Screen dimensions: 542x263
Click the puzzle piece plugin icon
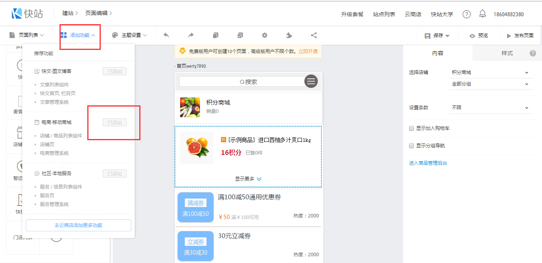(x=289, y=35)
